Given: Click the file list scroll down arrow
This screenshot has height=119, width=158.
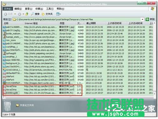Looking at the screenshot, I should (155, 94).
